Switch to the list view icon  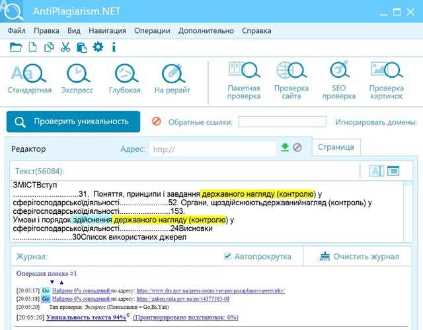393,171
